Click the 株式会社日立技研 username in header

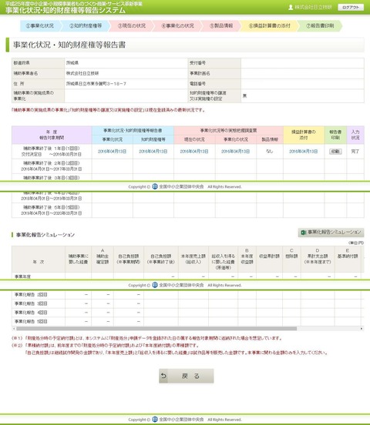point(313,8)
